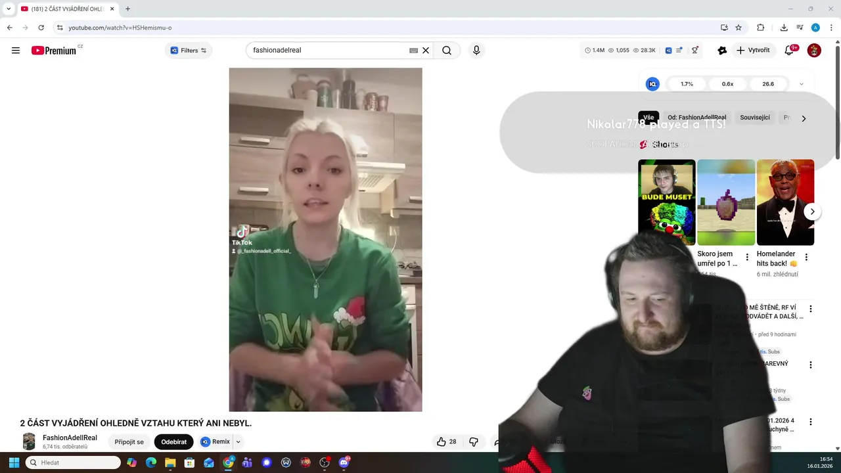
Task: Click the magnifier search button
Action: click(x=447, y=51)
